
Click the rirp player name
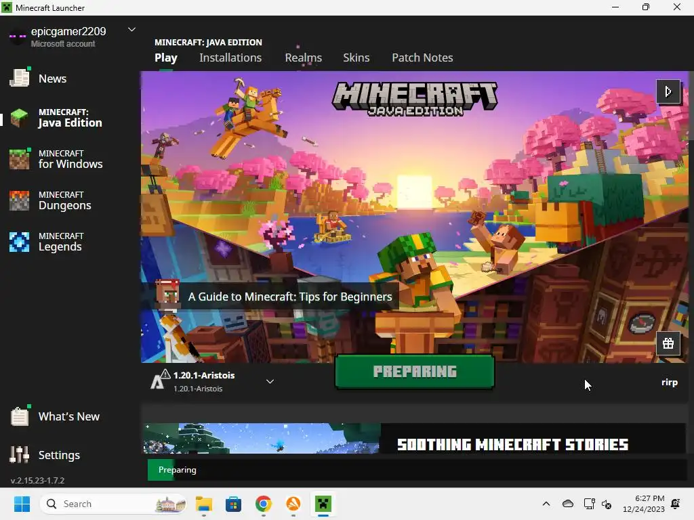coord(669,382)
